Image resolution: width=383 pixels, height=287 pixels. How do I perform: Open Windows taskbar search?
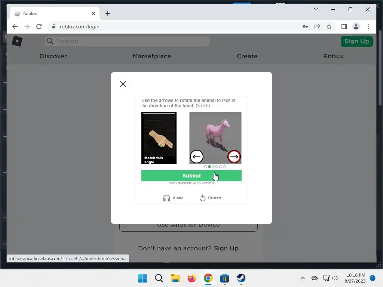(x=159, y=278)
